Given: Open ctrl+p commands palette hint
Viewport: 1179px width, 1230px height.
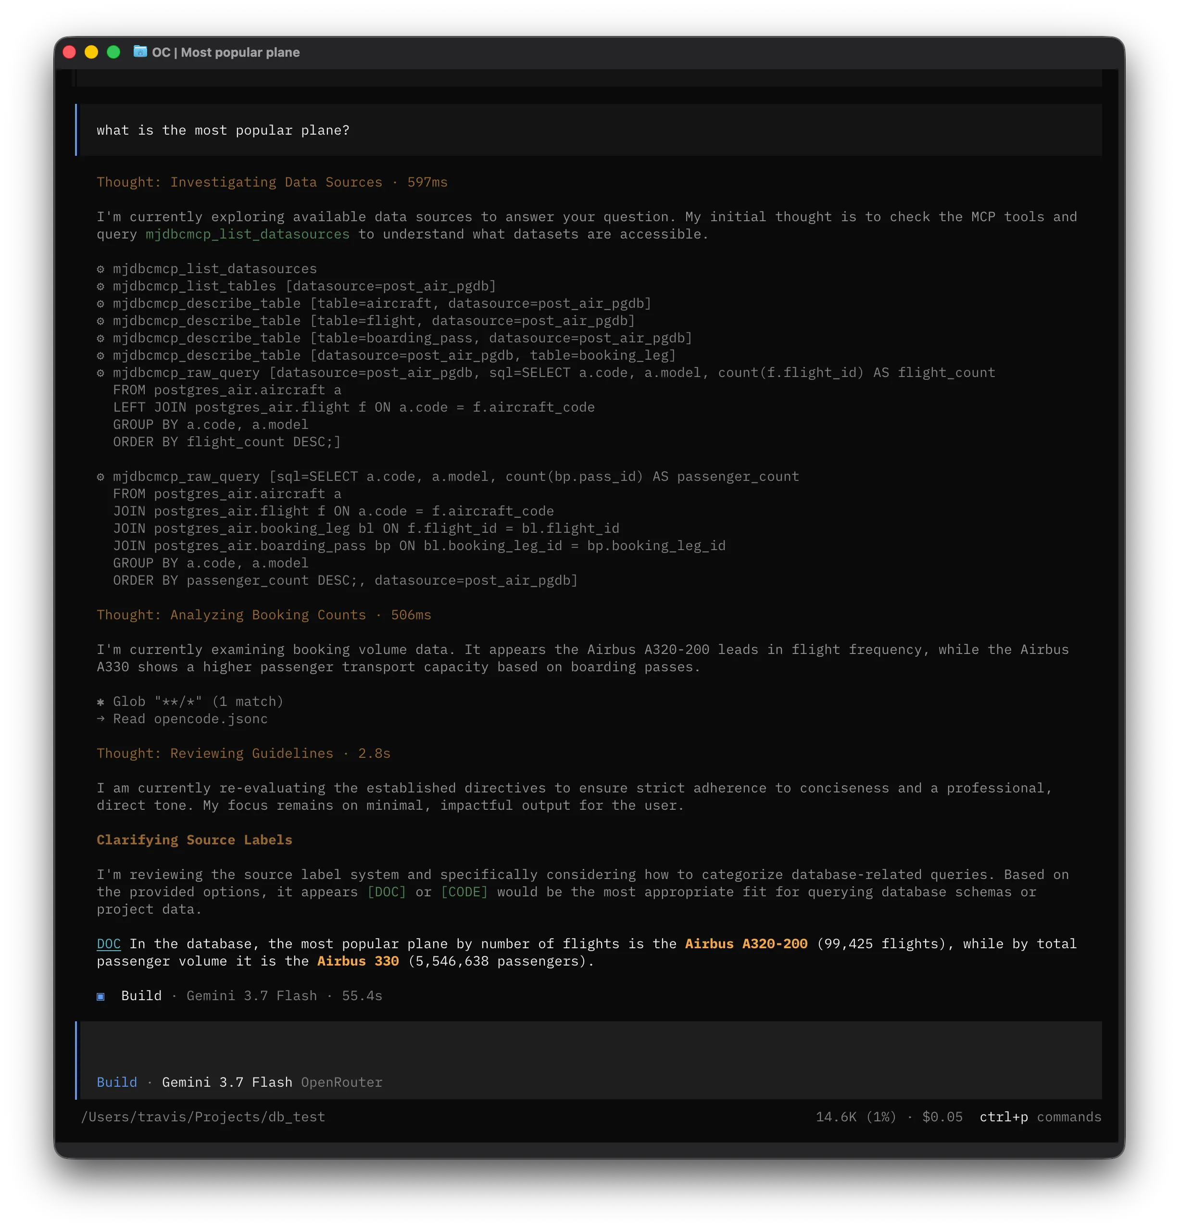Looking at the screenshot, I should tap(1041, 1117).
